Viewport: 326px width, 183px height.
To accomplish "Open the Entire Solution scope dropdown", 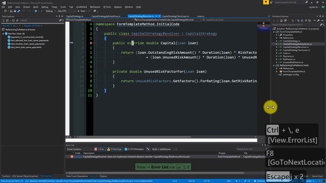I will pyautogui.click(x=79, y=149).
